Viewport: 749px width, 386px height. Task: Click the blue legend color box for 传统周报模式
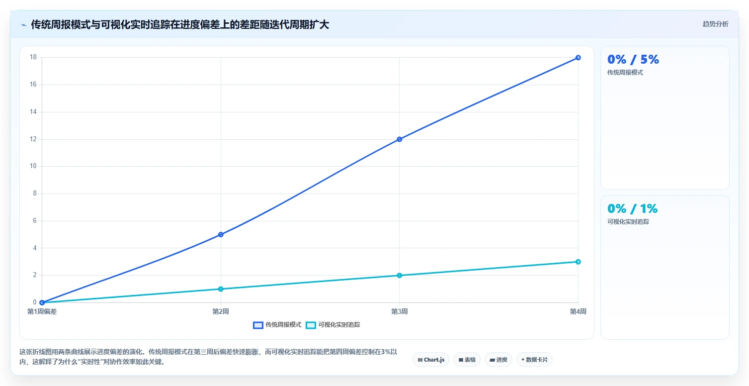[258, 325]
